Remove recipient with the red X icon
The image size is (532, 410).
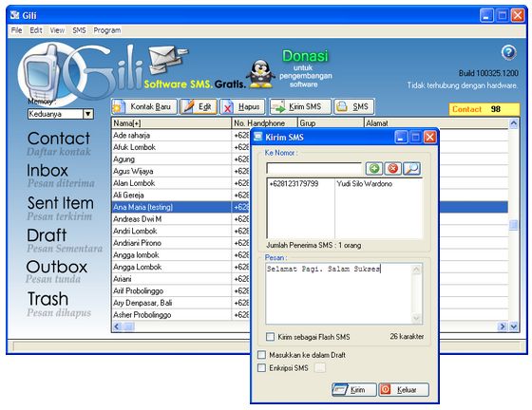point(393,168)
